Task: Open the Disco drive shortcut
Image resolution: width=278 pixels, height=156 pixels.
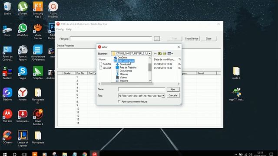Action: pos(7,30)
